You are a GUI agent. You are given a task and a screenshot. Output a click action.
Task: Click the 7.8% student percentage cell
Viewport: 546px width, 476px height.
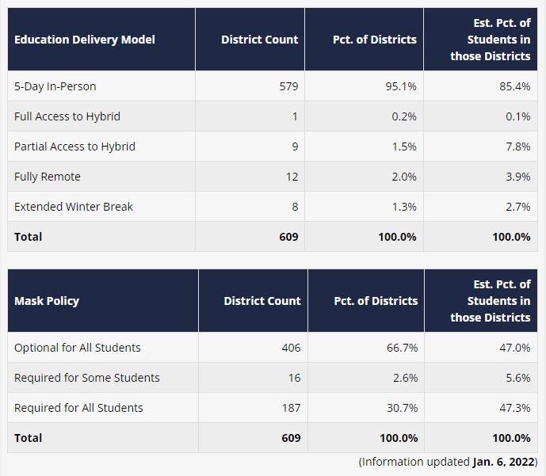pyautogui.click(x=518, y=147)
